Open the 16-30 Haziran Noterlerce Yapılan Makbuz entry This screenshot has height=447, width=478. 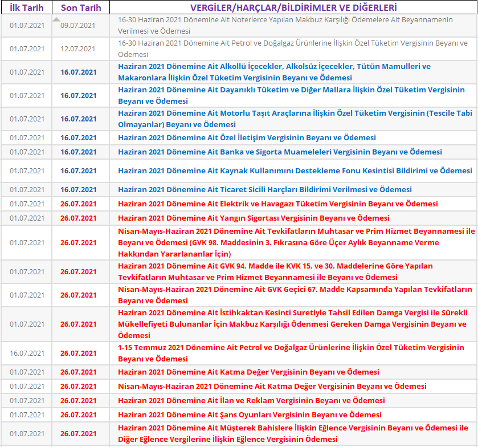[285, 25]
